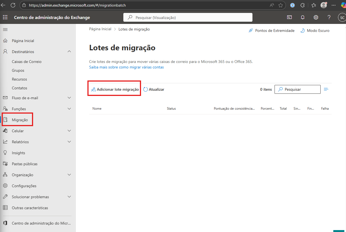Open the help question mark icon
Viewport: 346px width, 232px height.
click(329, 17)
